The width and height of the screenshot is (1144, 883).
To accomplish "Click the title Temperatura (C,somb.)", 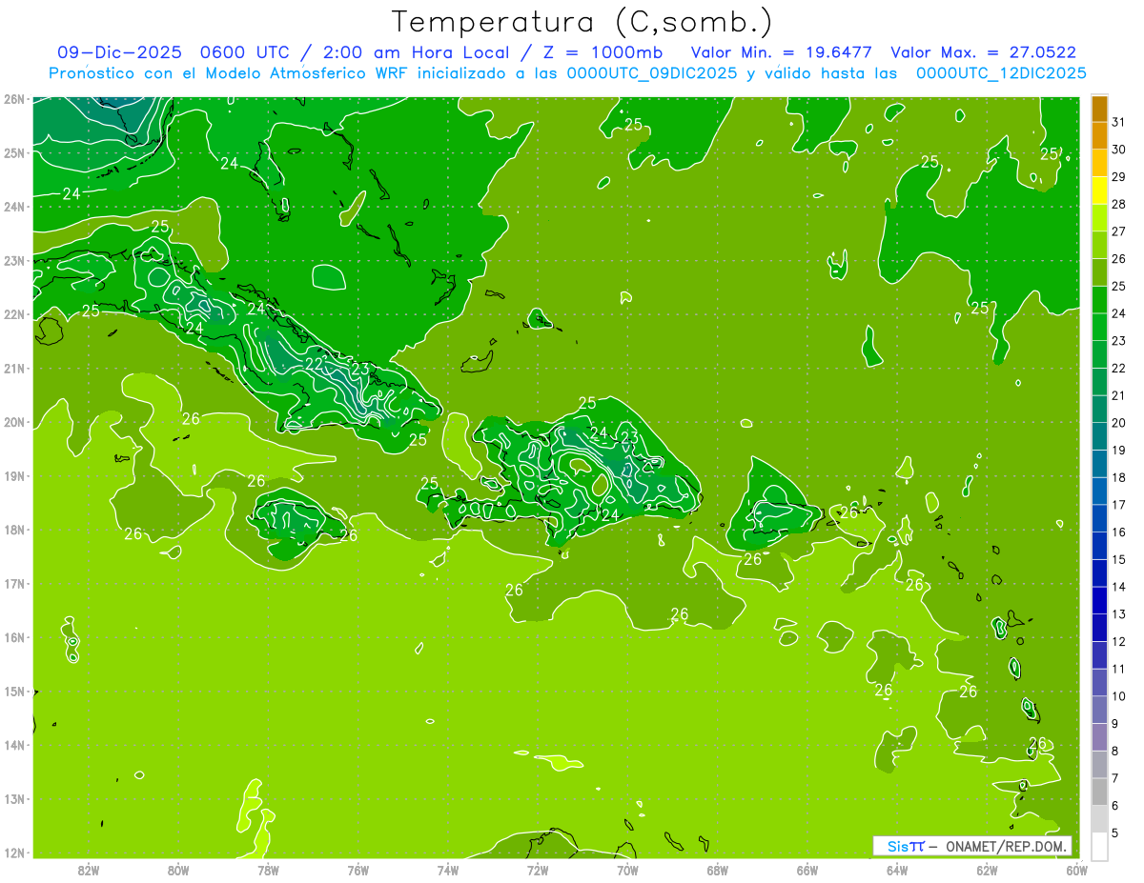I will click(582, 22).
